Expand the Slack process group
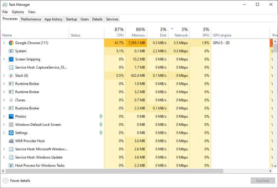Screen dimensions: 278x188 4,76
